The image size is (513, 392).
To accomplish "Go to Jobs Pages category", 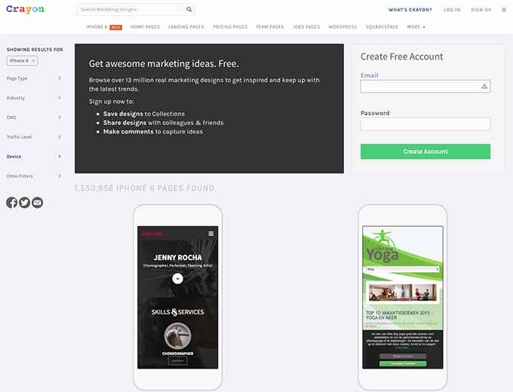I will tap(306, 27).
